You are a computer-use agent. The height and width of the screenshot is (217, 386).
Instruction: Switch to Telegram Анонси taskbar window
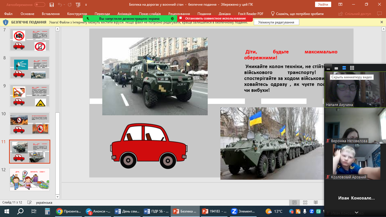(98, 211)
